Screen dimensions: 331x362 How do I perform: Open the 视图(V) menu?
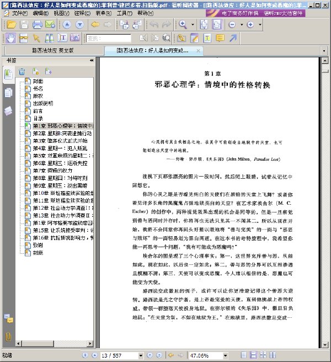point(62,13)
